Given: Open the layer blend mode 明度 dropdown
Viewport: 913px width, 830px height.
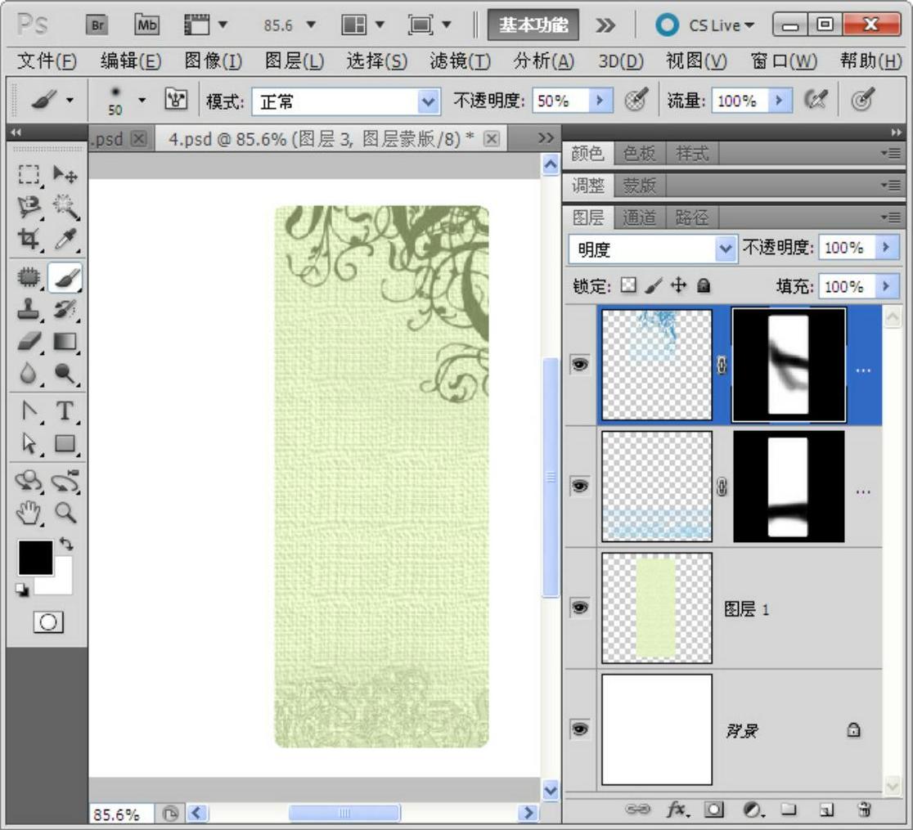Looking at the screenshot, I should click(724, 249).
